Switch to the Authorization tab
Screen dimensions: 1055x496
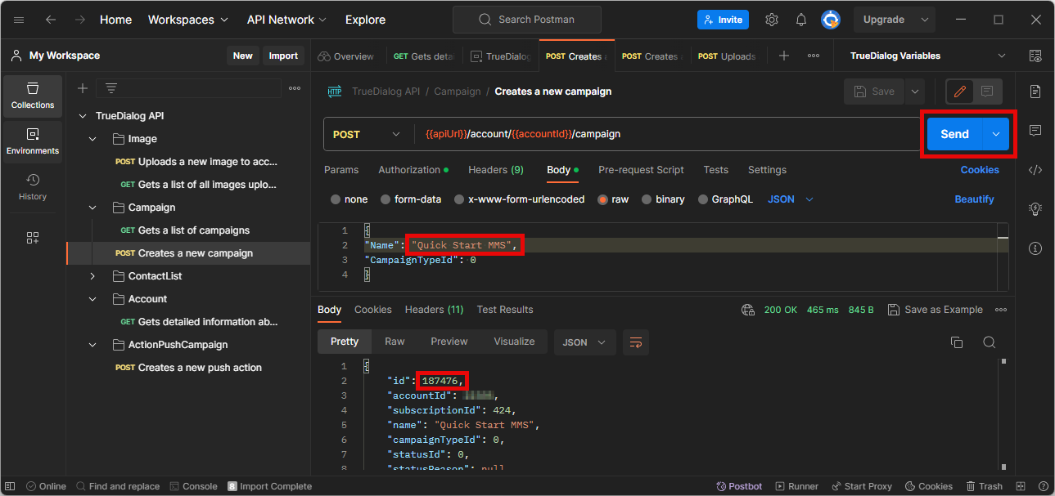pyautogui.click(x=413, y=170)
